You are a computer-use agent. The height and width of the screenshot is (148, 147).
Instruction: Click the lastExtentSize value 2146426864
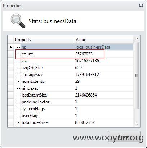click(86, 95)
